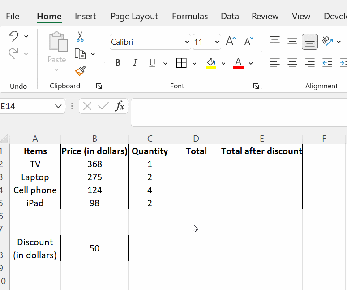Decrease indent in Alignment group
Screen dimensions: 347x290
(327, 63)
